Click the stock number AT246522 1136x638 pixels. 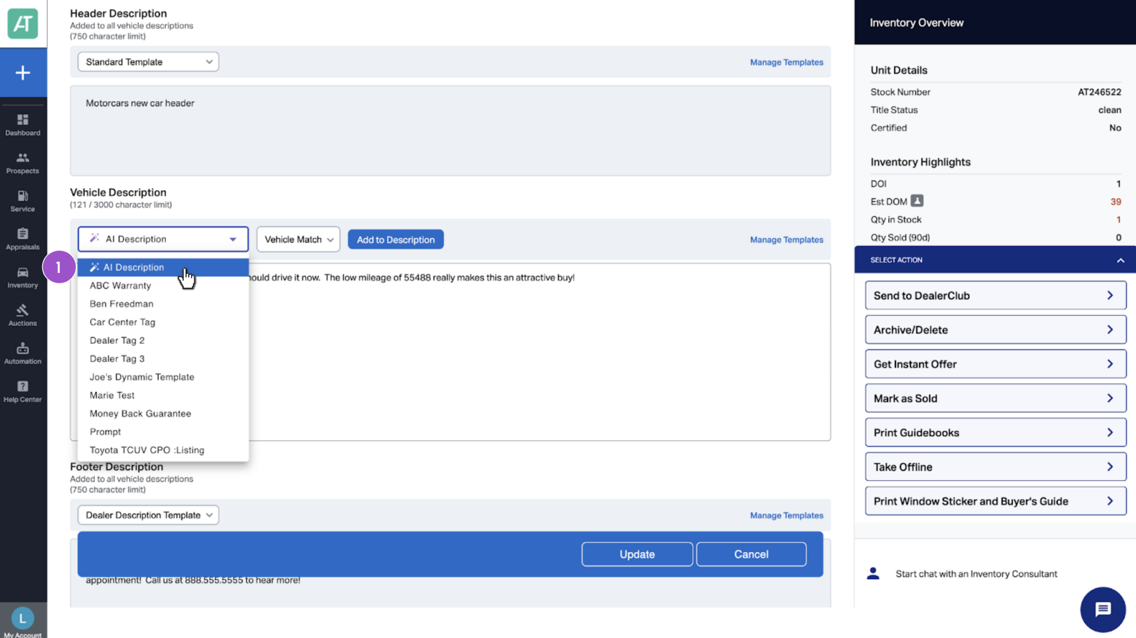[1099, 92]
